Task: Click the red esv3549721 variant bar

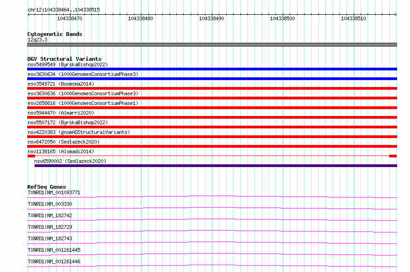Action: 212,88
